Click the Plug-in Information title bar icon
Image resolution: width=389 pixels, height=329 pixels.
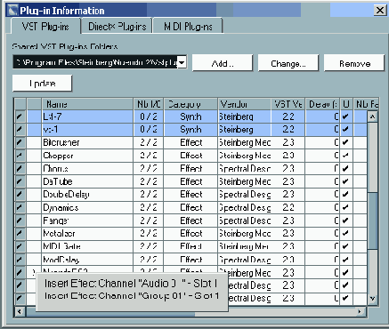(x=12, y=11)
